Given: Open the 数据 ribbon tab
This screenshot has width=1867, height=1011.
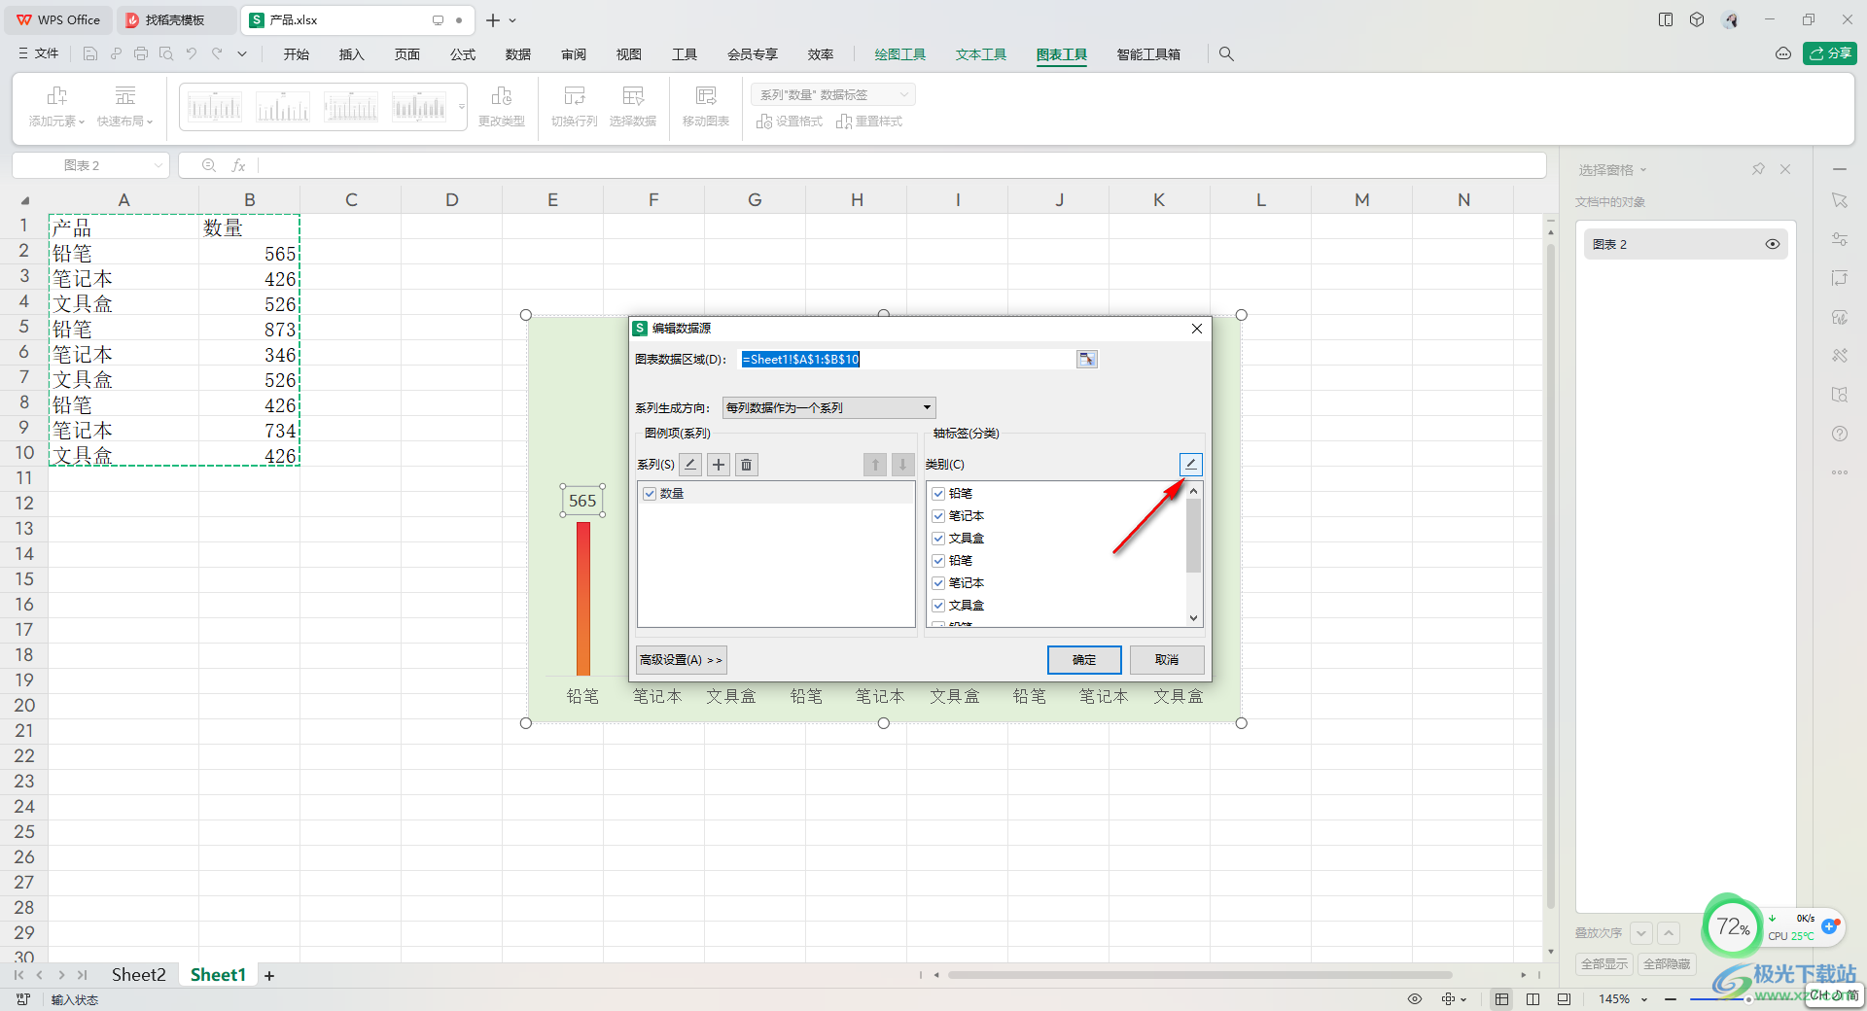Looking at the screenshot, I should [518, 54].
